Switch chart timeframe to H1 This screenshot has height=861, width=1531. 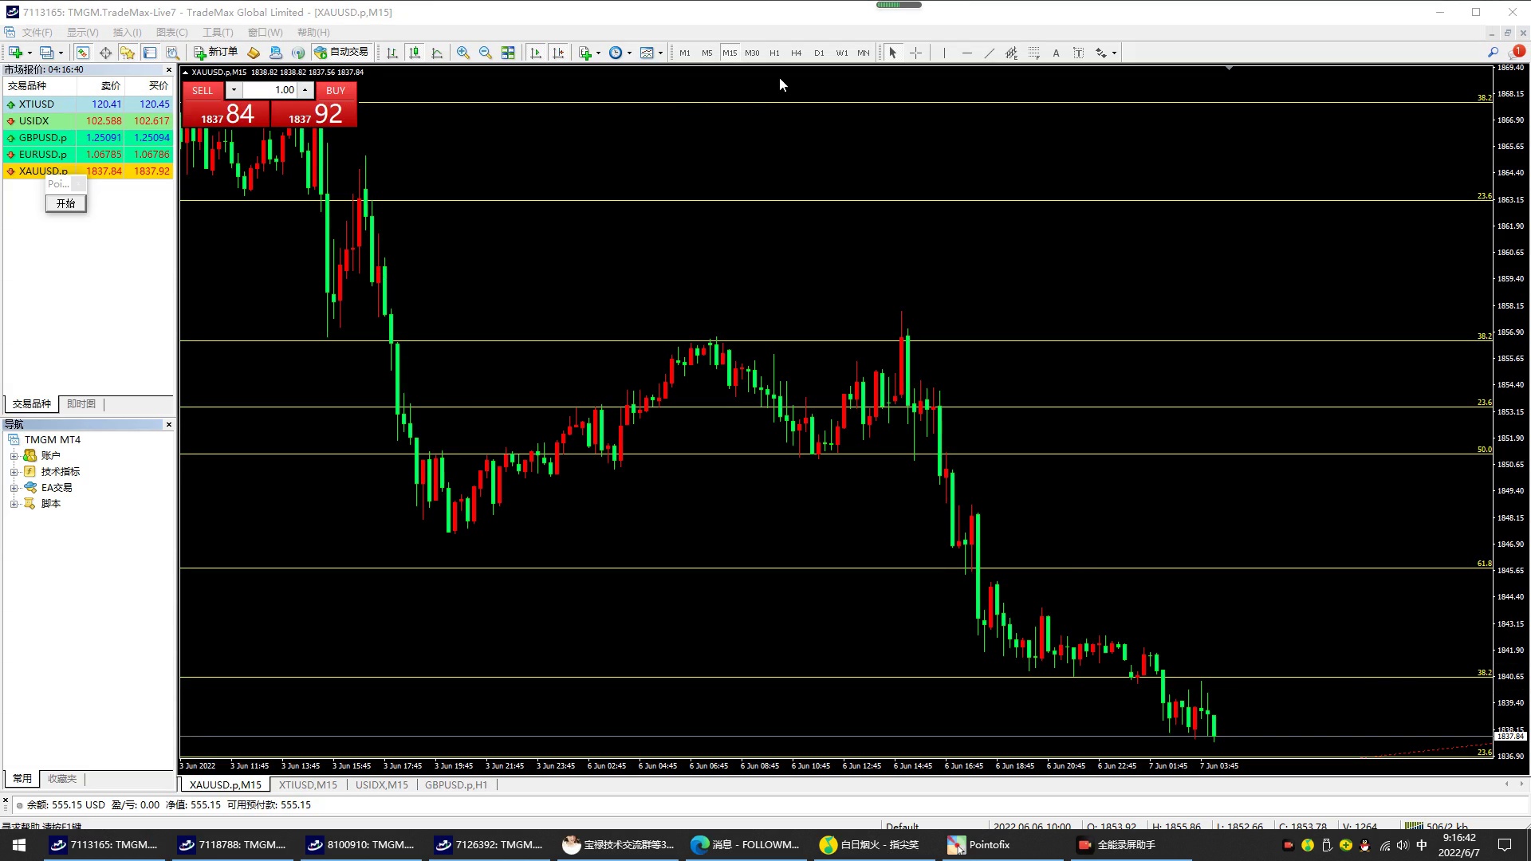774,53
